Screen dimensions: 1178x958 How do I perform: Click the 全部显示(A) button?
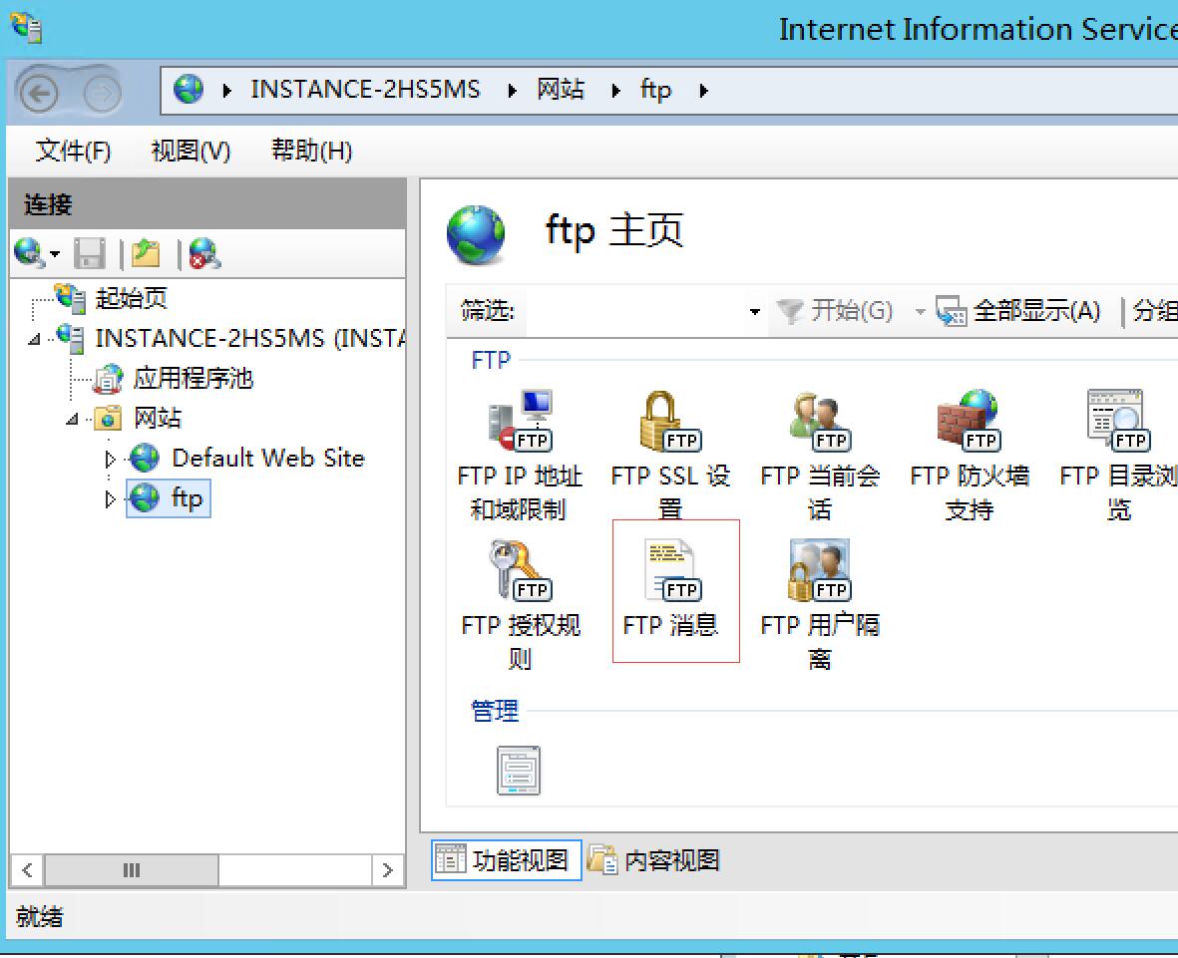1018,311
